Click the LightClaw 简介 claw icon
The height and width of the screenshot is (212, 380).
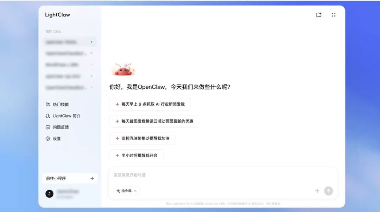coord(48,116)
